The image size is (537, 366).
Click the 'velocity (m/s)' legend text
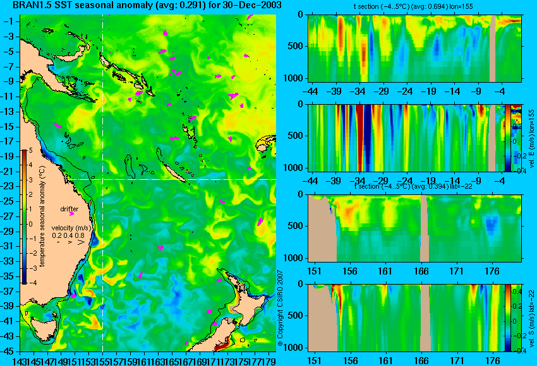click(x=71, y=228)
